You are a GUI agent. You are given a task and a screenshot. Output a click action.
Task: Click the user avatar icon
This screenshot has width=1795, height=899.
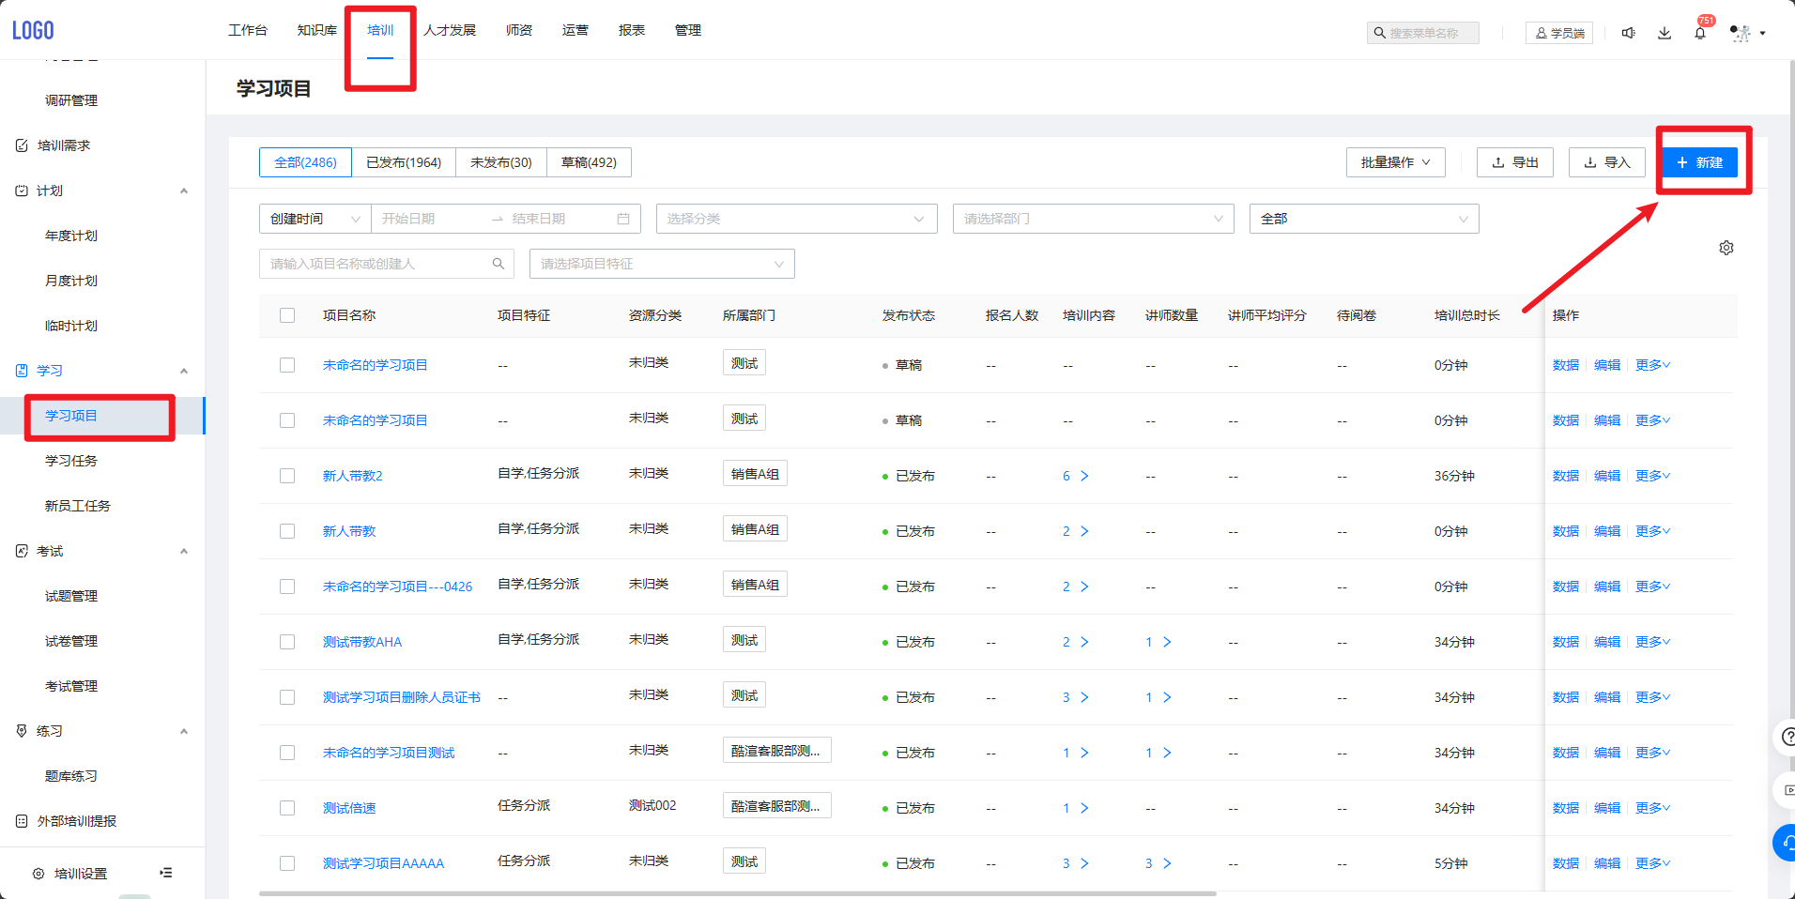(1741, 34)
